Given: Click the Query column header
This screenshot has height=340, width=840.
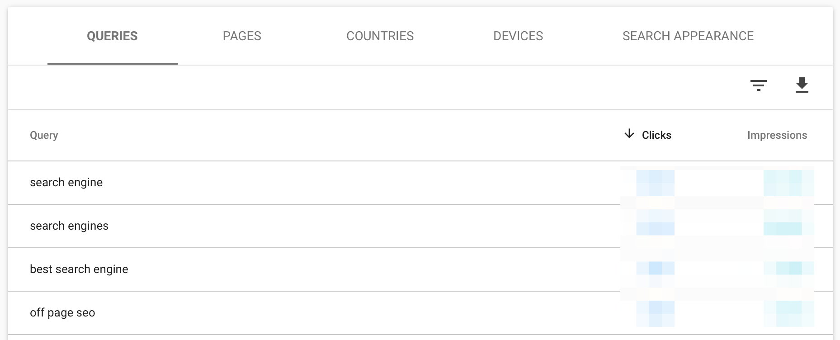Looking at the screenshot, I should pyautogui.click(x=44, y=135).
